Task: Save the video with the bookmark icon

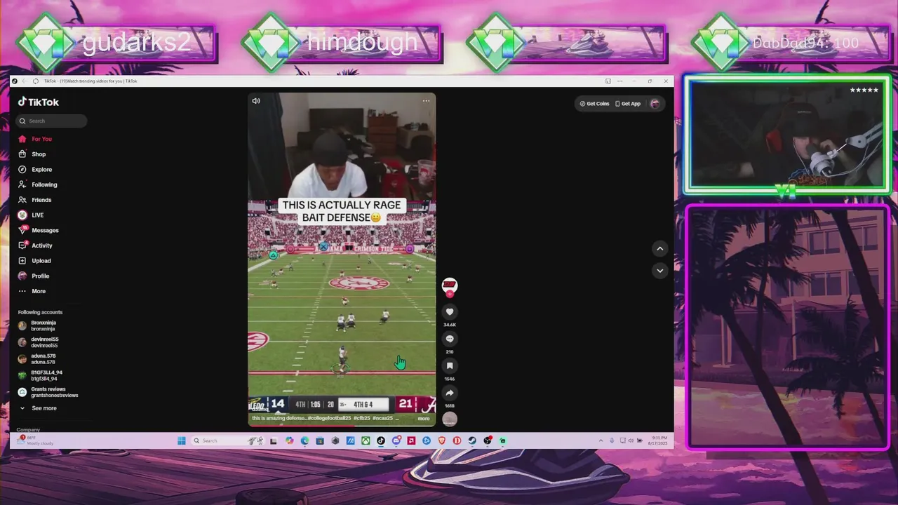Action: [450, 365]
